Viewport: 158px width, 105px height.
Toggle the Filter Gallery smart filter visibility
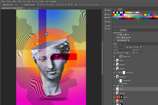[120, 83]
